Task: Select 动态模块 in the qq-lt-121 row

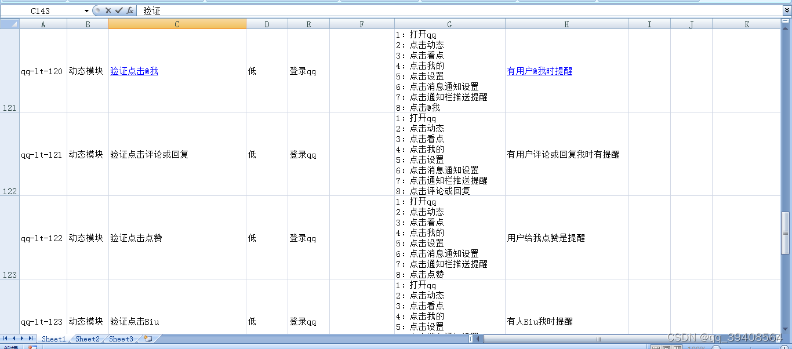Action: (x=88, y=155)
